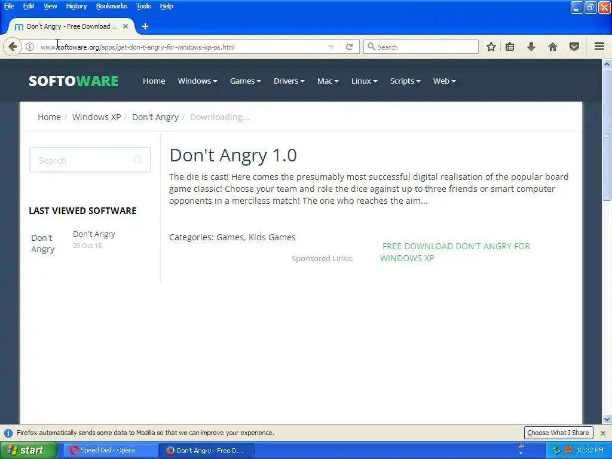Screen dimensions: 612x459
Task: Dismiss the Firefox data notification bar
Action: [x=603, y=433]
